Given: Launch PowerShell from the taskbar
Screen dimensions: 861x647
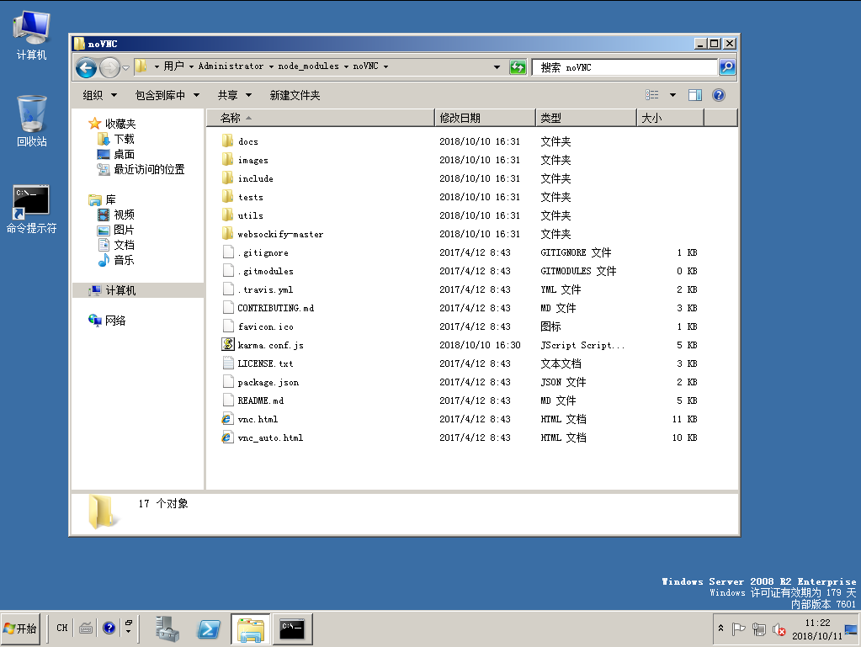Looking at the screenshot, I should pos(209,628).
